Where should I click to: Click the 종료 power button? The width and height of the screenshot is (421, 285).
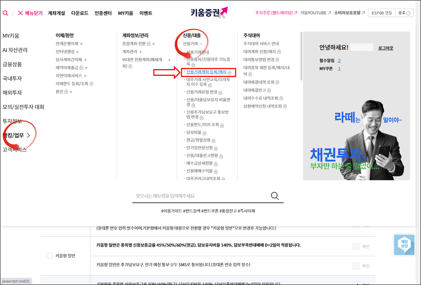404,13
